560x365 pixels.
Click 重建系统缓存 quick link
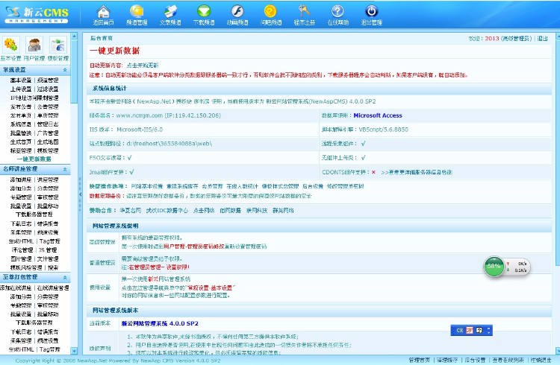click(x=182, y=186)
